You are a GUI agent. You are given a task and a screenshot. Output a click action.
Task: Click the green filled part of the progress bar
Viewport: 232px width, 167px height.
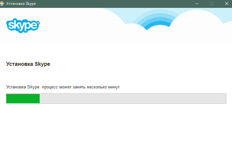[x=23, y=99]
